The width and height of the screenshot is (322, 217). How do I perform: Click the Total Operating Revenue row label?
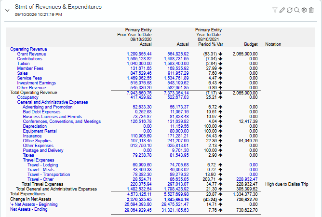pyautogui.click(x=33, y=93)
